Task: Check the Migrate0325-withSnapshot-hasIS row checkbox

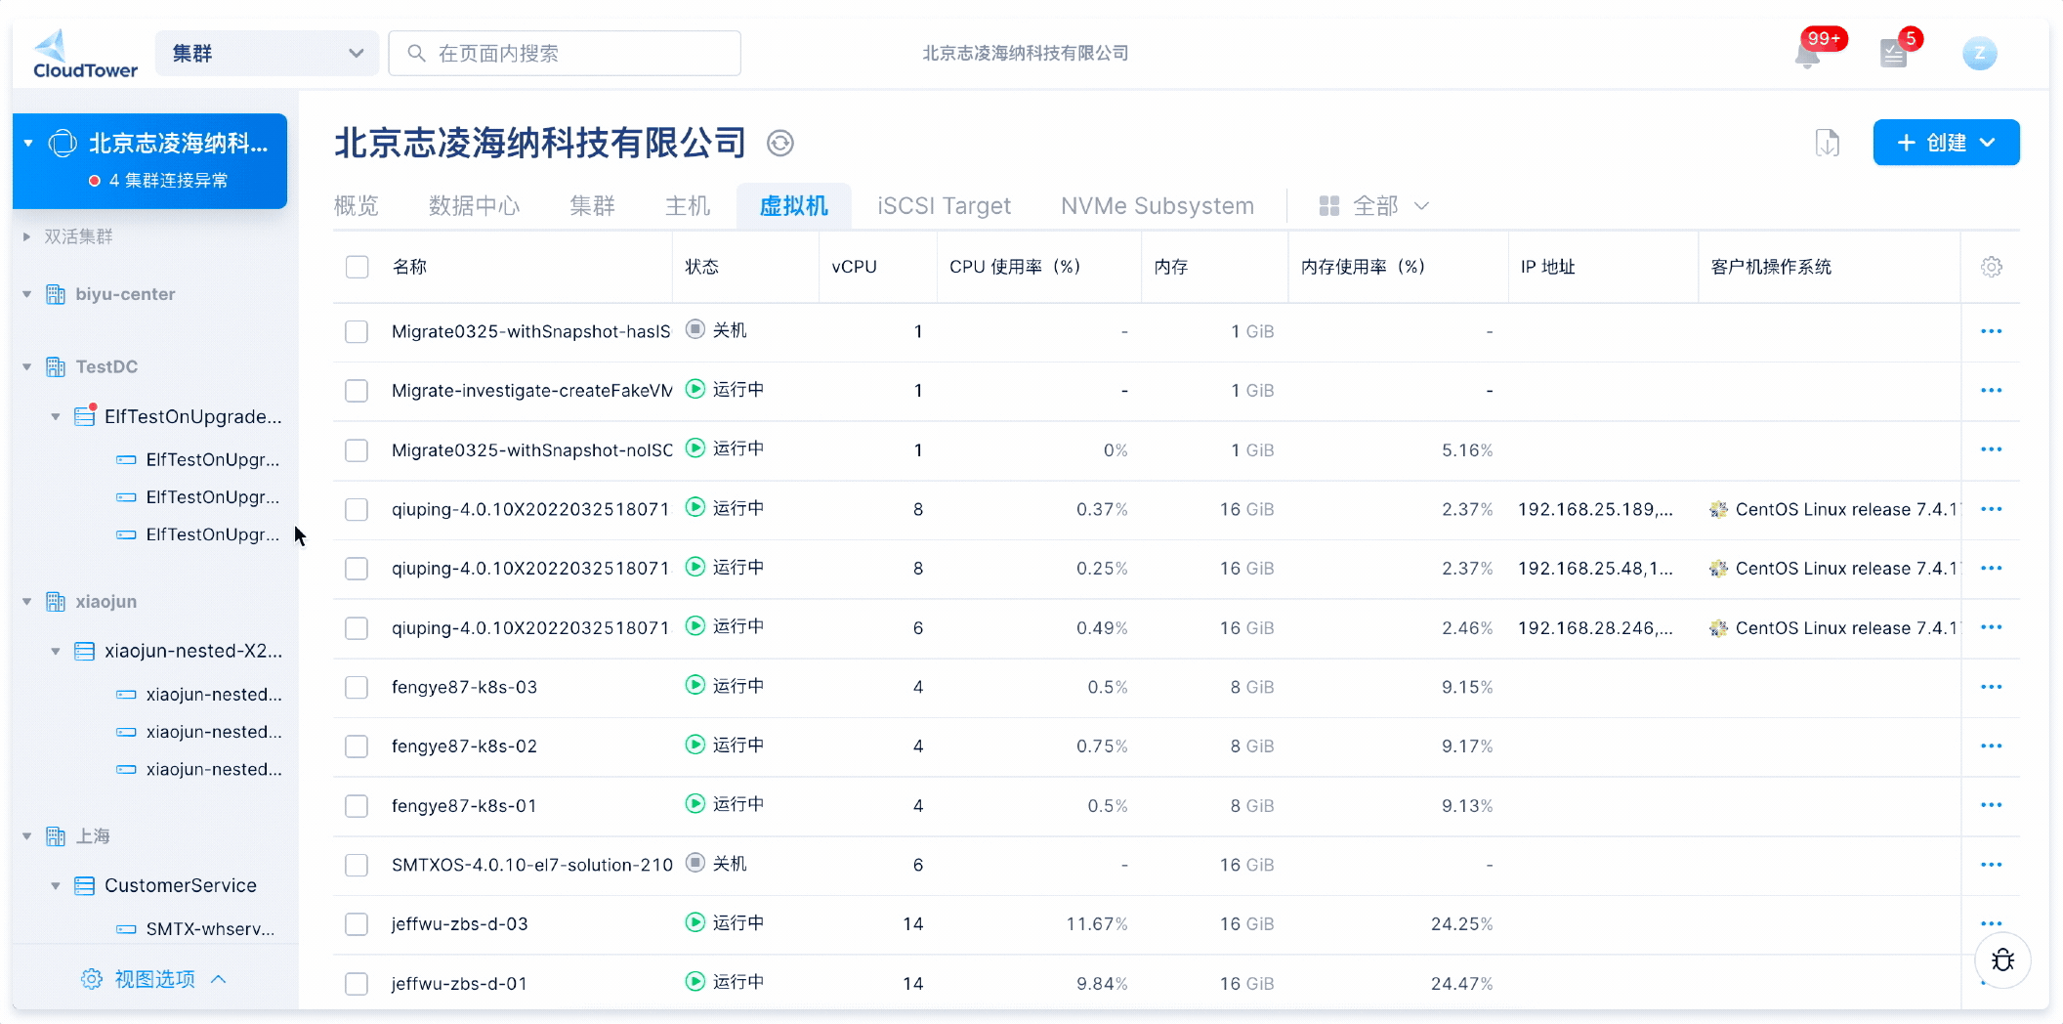Action: 357,331
